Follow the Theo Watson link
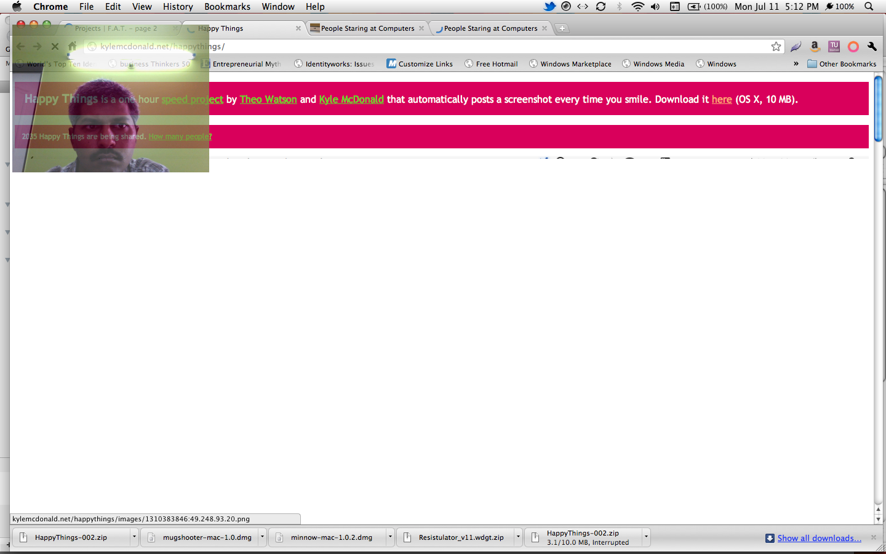886x554 pixels. click(268, 99)
